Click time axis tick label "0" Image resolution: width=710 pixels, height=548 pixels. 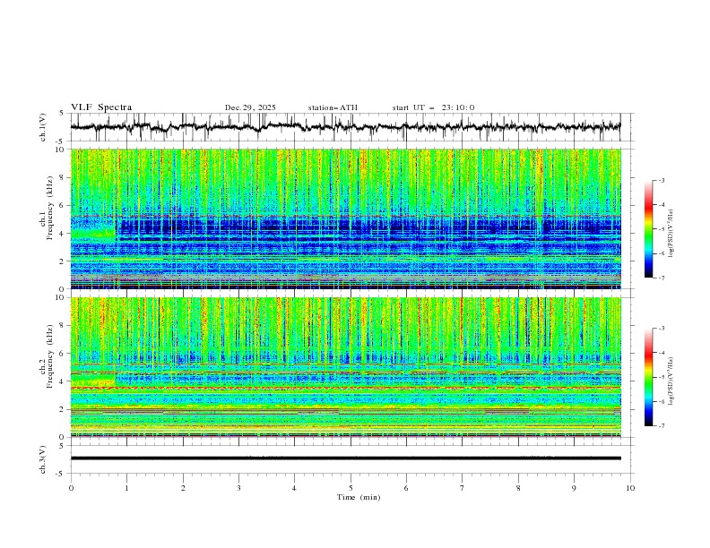[x=71, y=488]
